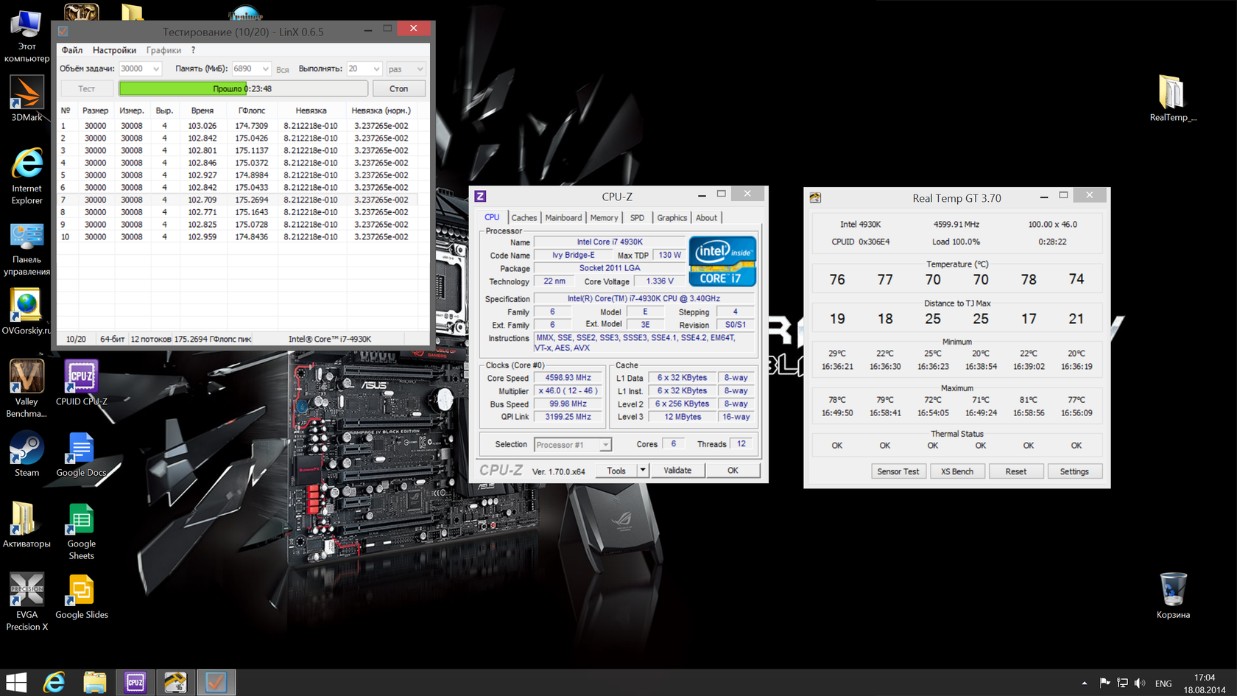Open the RealTemp folder on desktop
The image size is (1237, 696).
pyautogui.click(x=1173, y=98)
